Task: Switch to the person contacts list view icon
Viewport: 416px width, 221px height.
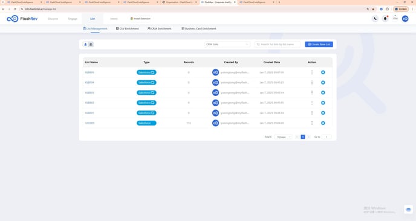Action: pos(85,44)
